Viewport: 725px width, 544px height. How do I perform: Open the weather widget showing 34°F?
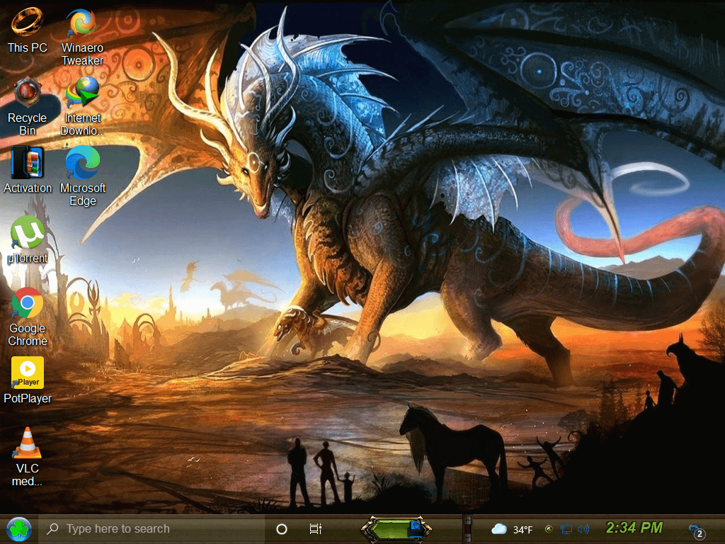click(x=512, y=529)
